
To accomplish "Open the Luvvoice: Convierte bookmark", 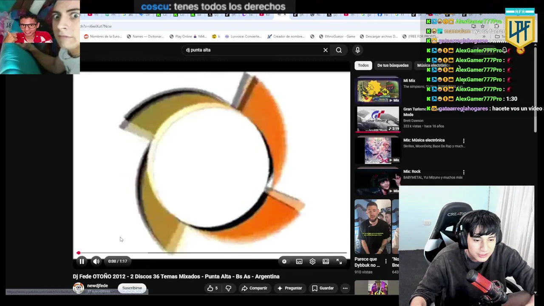I will tap(243, 37).
